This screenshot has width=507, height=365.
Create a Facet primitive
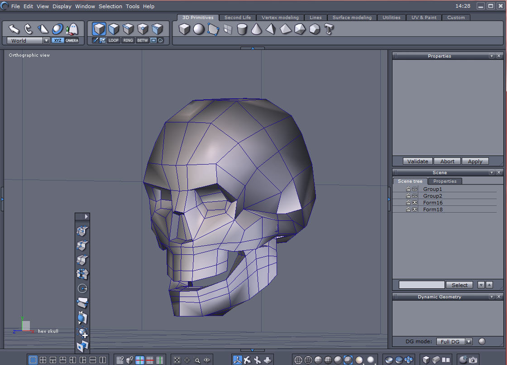213,29
